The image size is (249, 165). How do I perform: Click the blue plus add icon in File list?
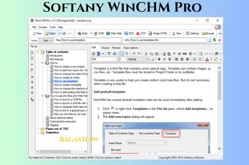pos(32,64)
